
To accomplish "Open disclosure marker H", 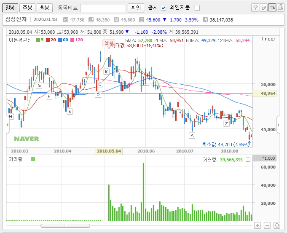I will click(11, 116).
